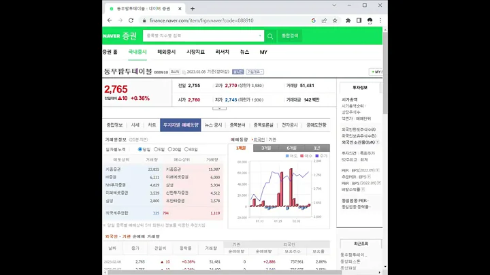Open the Chrome extensions puzzle icon
The height and width of the screenshot is (275, 490).
tap(348, 20)
